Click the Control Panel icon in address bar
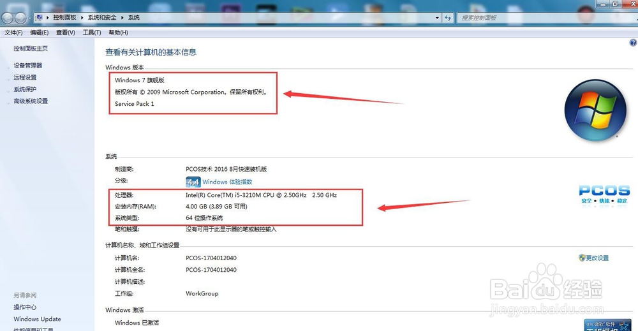 [x=39, y=17]
